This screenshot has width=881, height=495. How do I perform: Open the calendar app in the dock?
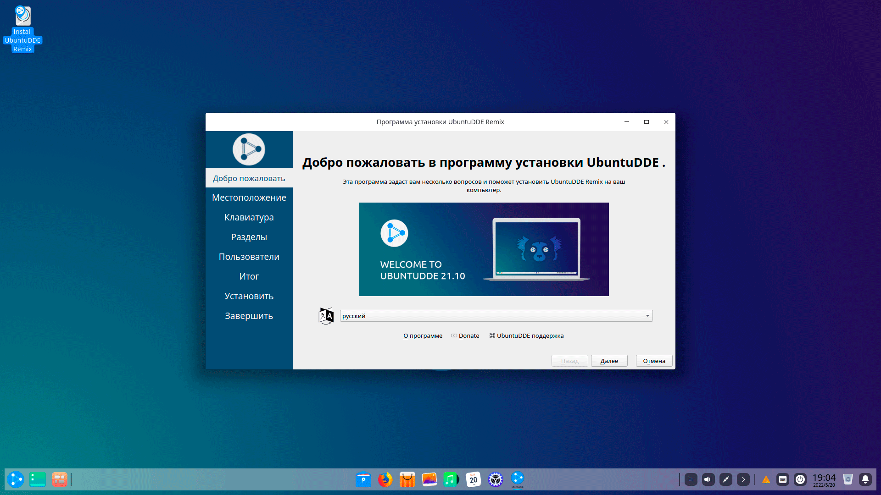[473, 479]
